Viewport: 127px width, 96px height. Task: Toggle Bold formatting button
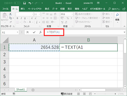pyautogui.click(x=17, y=18)
